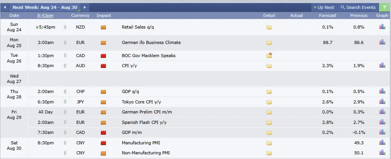Click red impact marker for Manufacturing PMI
This screenshot has width=391, height=159.
(103, 143)
